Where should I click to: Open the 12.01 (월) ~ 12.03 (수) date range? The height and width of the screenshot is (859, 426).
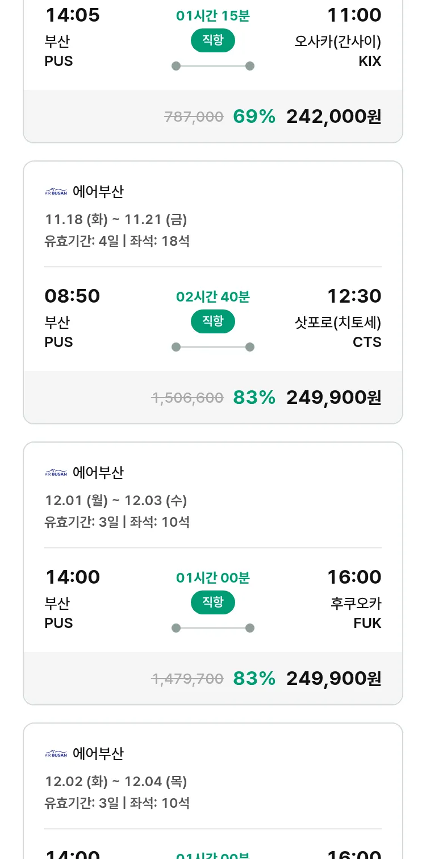point(116,501)
